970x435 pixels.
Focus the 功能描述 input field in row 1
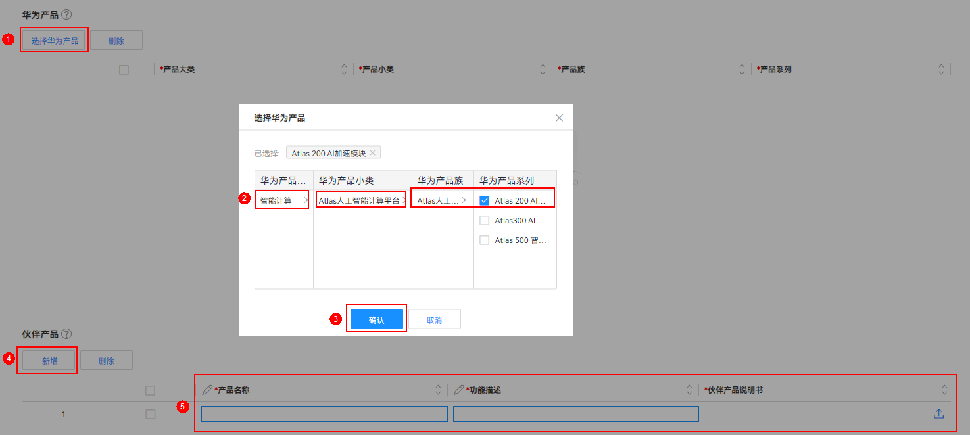click(x=576, y=414)
